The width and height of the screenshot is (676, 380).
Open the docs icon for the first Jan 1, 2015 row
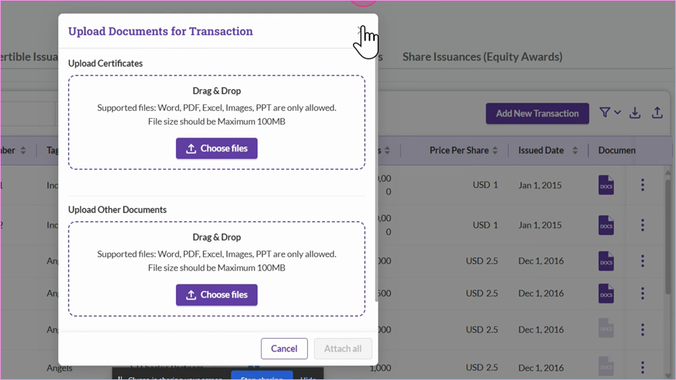coord(605,185)
